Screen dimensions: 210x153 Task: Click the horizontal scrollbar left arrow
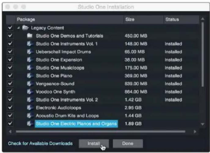click(10, 132)
